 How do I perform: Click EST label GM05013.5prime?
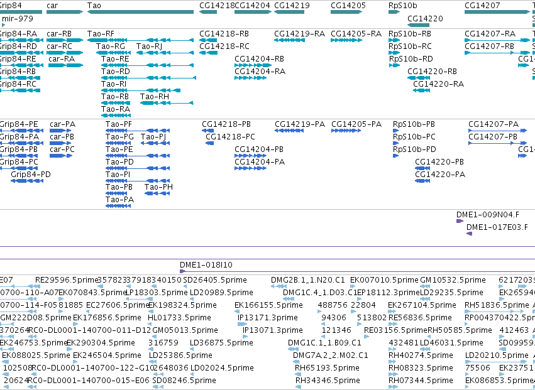pyautogui.click(x=185, y=330)
